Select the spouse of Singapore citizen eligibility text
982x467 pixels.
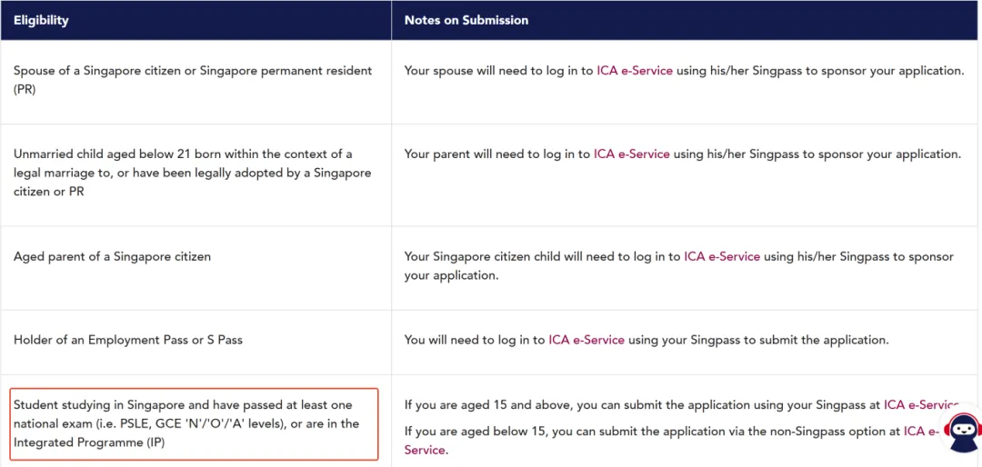click(x=193, y=80)
